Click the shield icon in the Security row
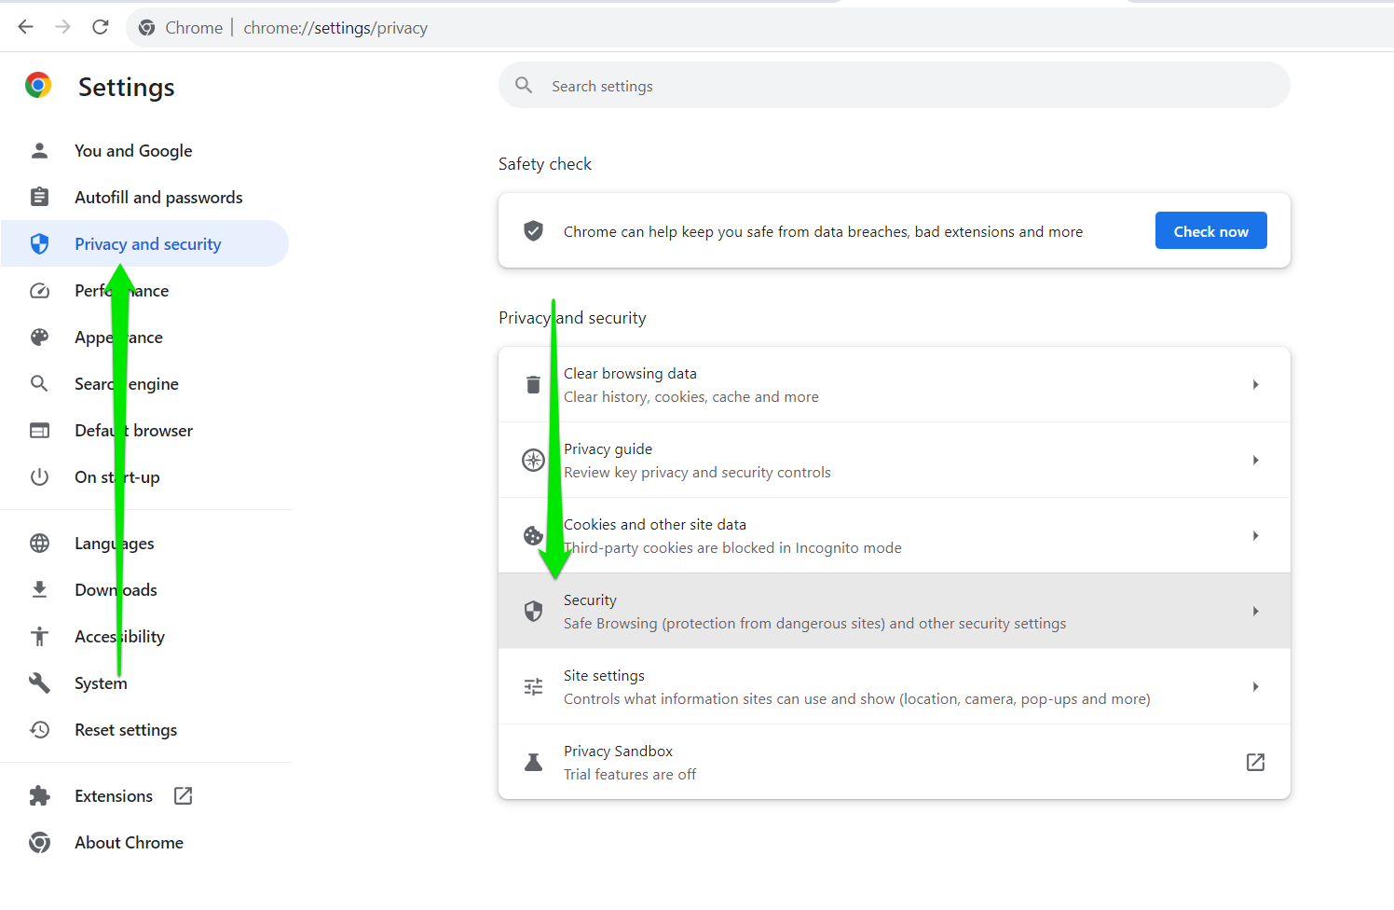 click(x=533, y=611)
